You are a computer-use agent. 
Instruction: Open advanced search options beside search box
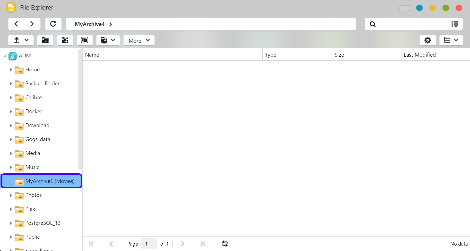(x=455, y=24)
